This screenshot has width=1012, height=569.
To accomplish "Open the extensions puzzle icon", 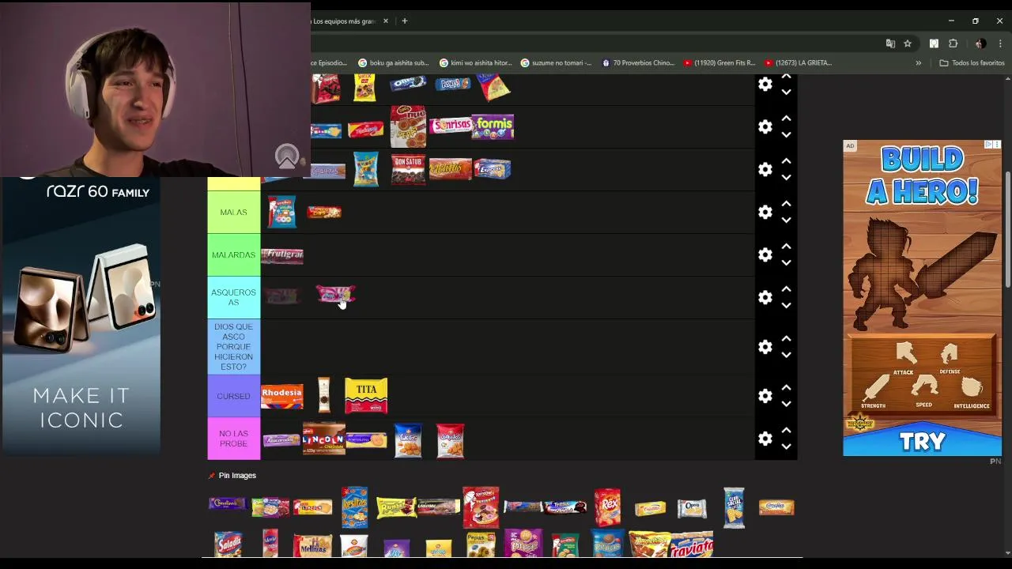I will tap(953, 43).
